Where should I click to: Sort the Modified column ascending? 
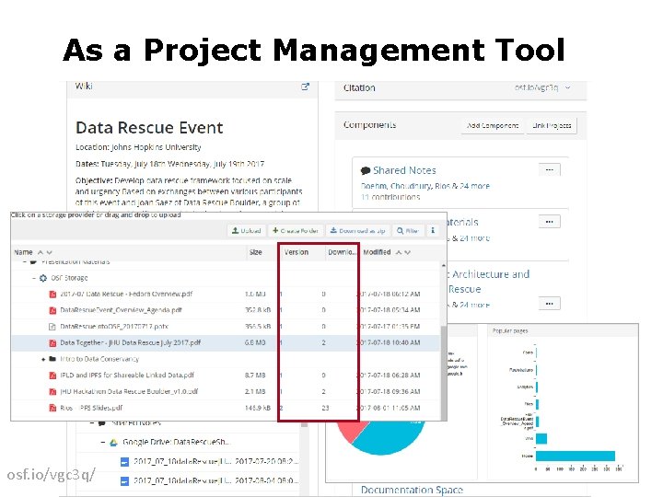click(x=399, y=252)
